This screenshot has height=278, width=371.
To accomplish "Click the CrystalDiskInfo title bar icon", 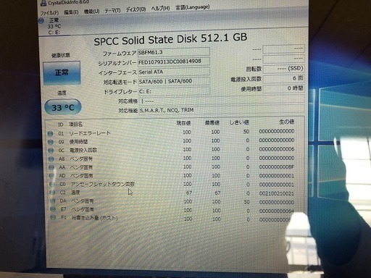I will [x=43, y=3].
